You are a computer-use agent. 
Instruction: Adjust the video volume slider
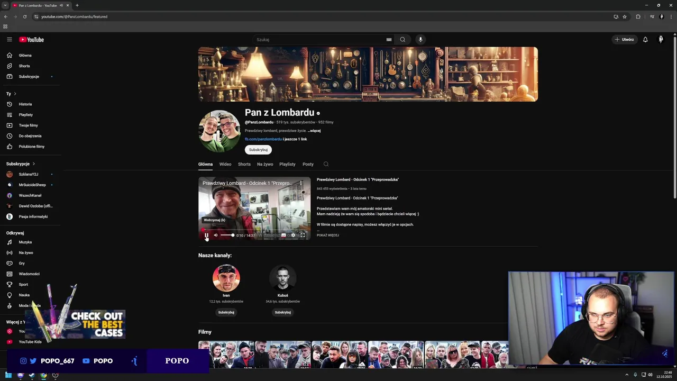pyautogui.click(x=227, y=235)
